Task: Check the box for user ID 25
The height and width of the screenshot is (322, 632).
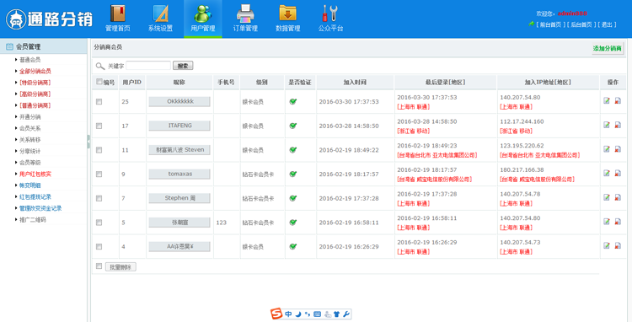Action: click(99, 102)
